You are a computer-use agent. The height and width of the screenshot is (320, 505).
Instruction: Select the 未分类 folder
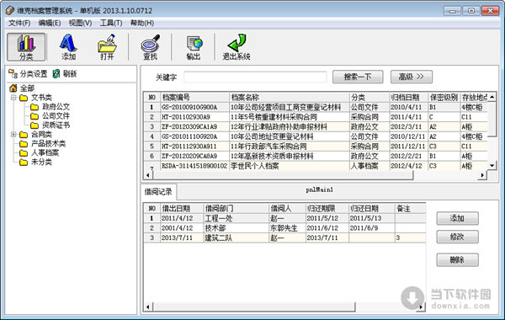(x=35, y=162)
